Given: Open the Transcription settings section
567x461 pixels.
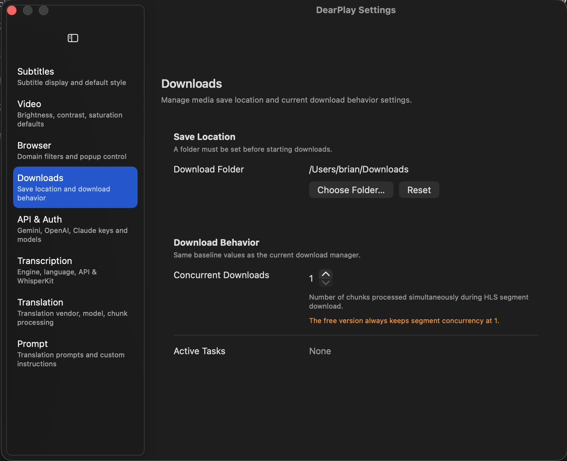Looking at the screenshot, I should tap(75, 270).
